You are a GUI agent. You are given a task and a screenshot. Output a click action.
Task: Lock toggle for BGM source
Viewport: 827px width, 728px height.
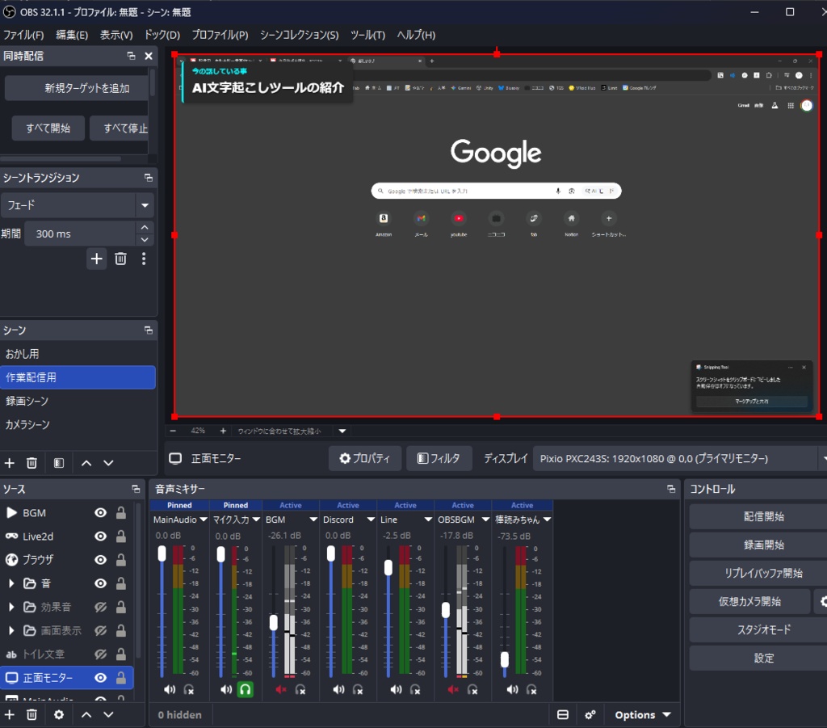point(121,513)
